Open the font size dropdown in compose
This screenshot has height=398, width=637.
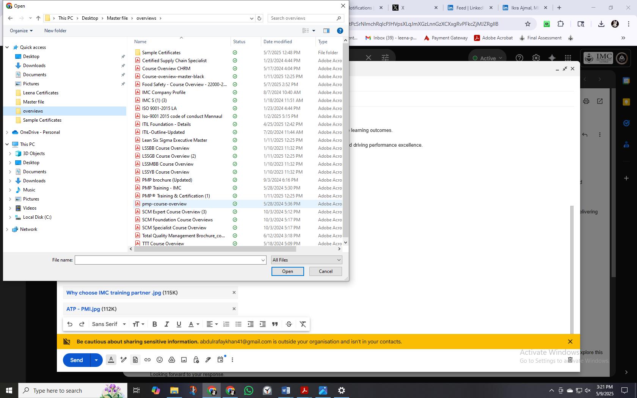click(138, 324)
